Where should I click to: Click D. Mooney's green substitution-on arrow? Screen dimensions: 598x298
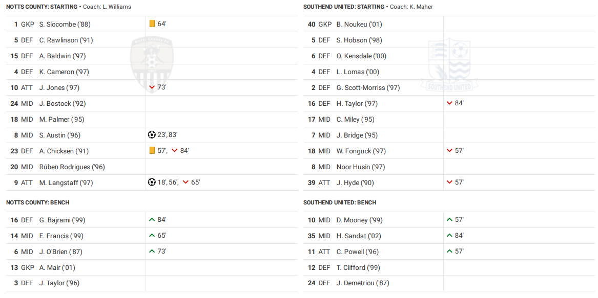click(449, 220)
